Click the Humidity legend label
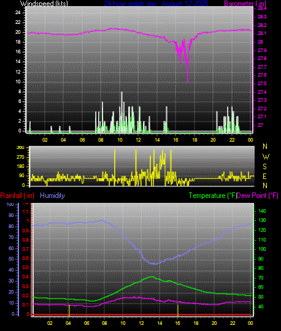 point(52,196)
